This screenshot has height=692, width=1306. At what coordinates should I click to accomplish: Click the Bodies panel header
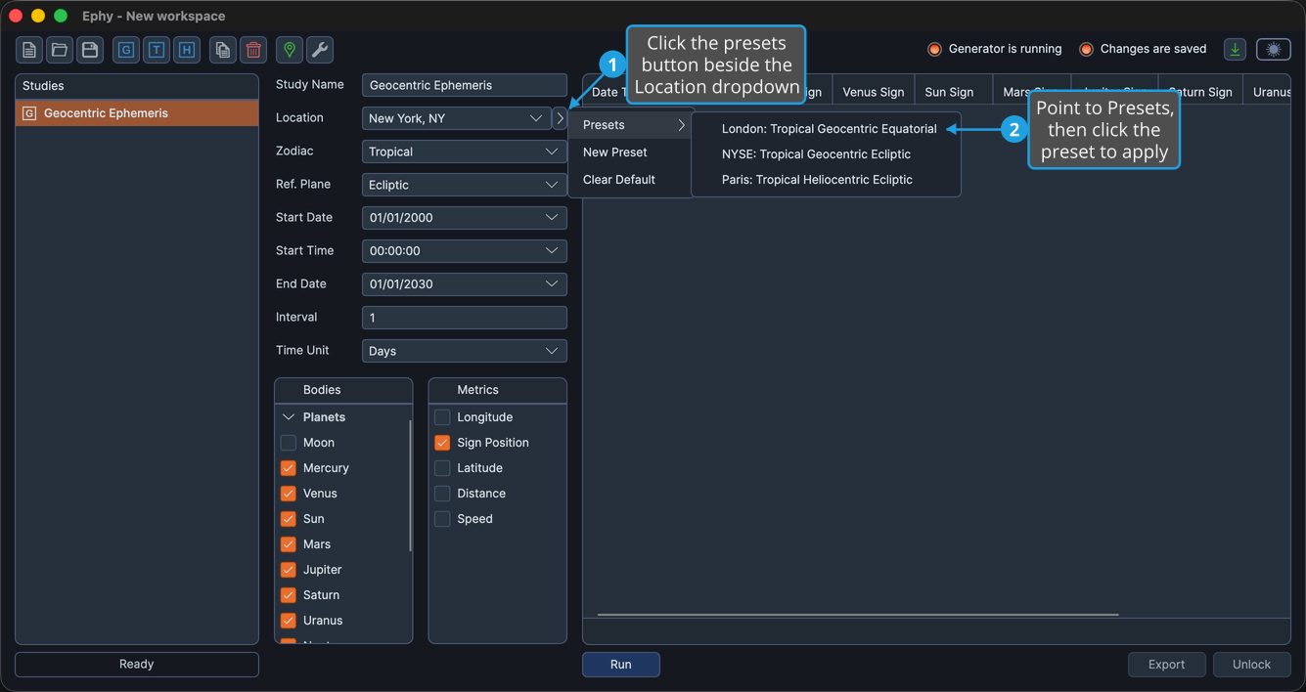(343, 390)
